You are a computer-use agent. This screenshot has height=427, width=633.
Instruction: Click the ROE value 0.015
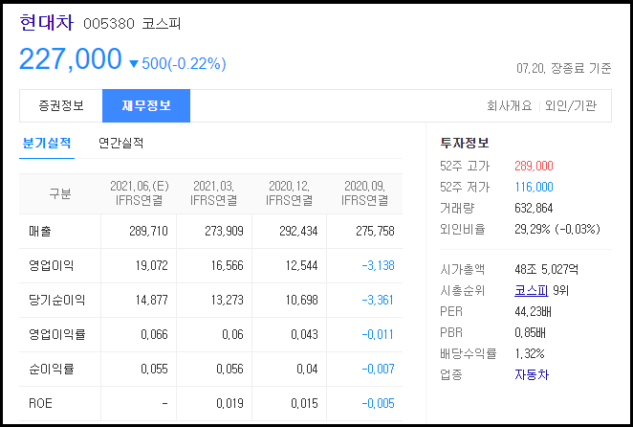pyautogui.click(x=304, y=403)
